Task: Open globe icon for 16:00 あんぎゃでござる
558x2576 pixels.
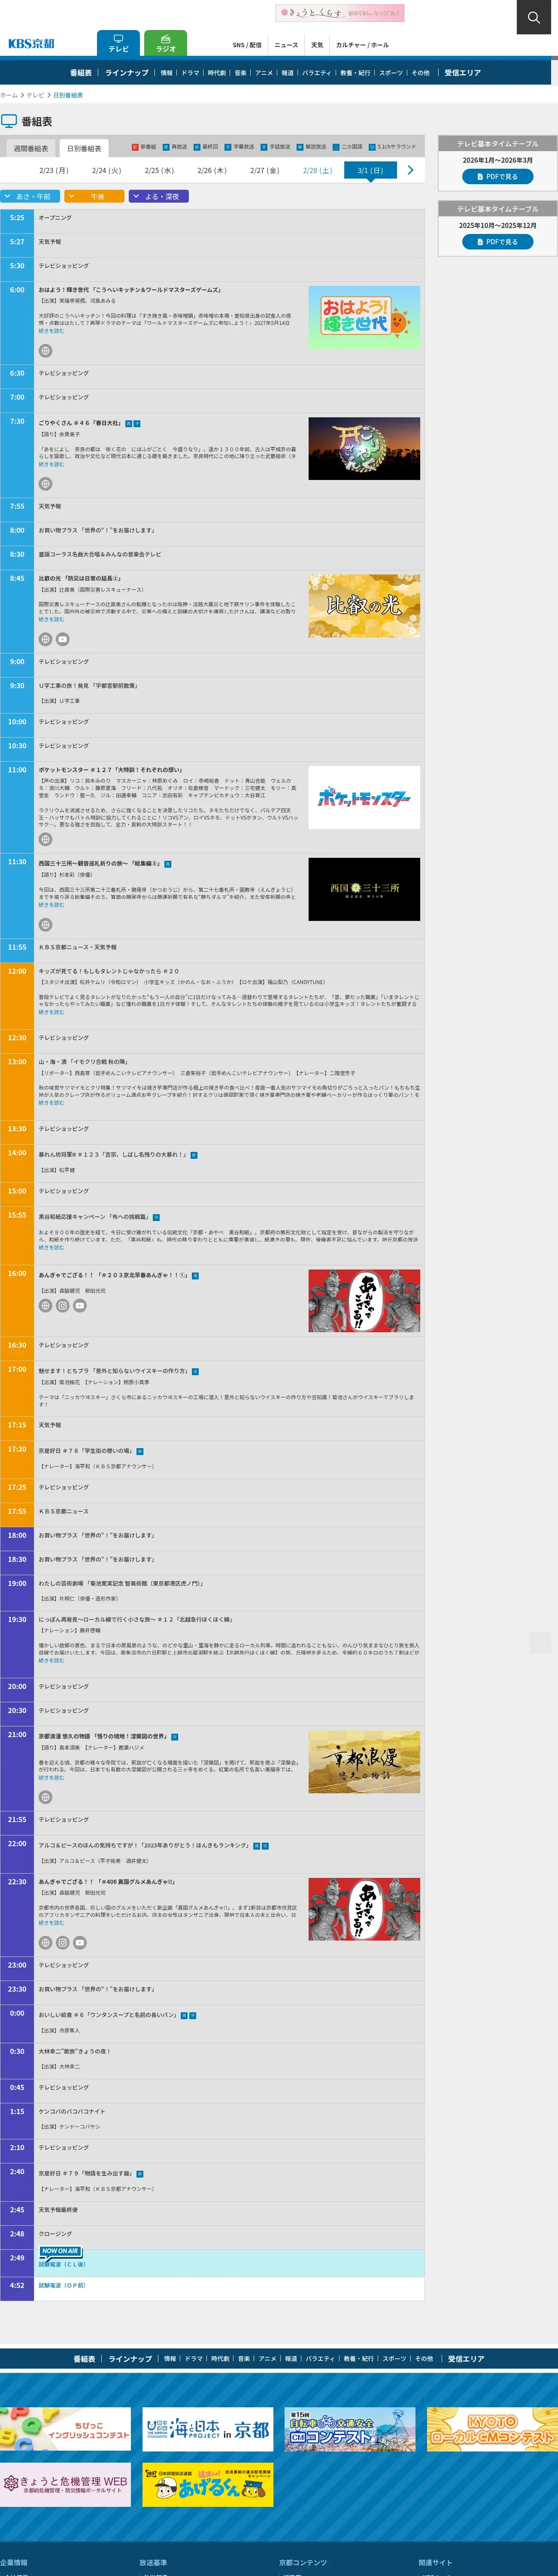Action: pyautogui.click(x=45, y=1306)
